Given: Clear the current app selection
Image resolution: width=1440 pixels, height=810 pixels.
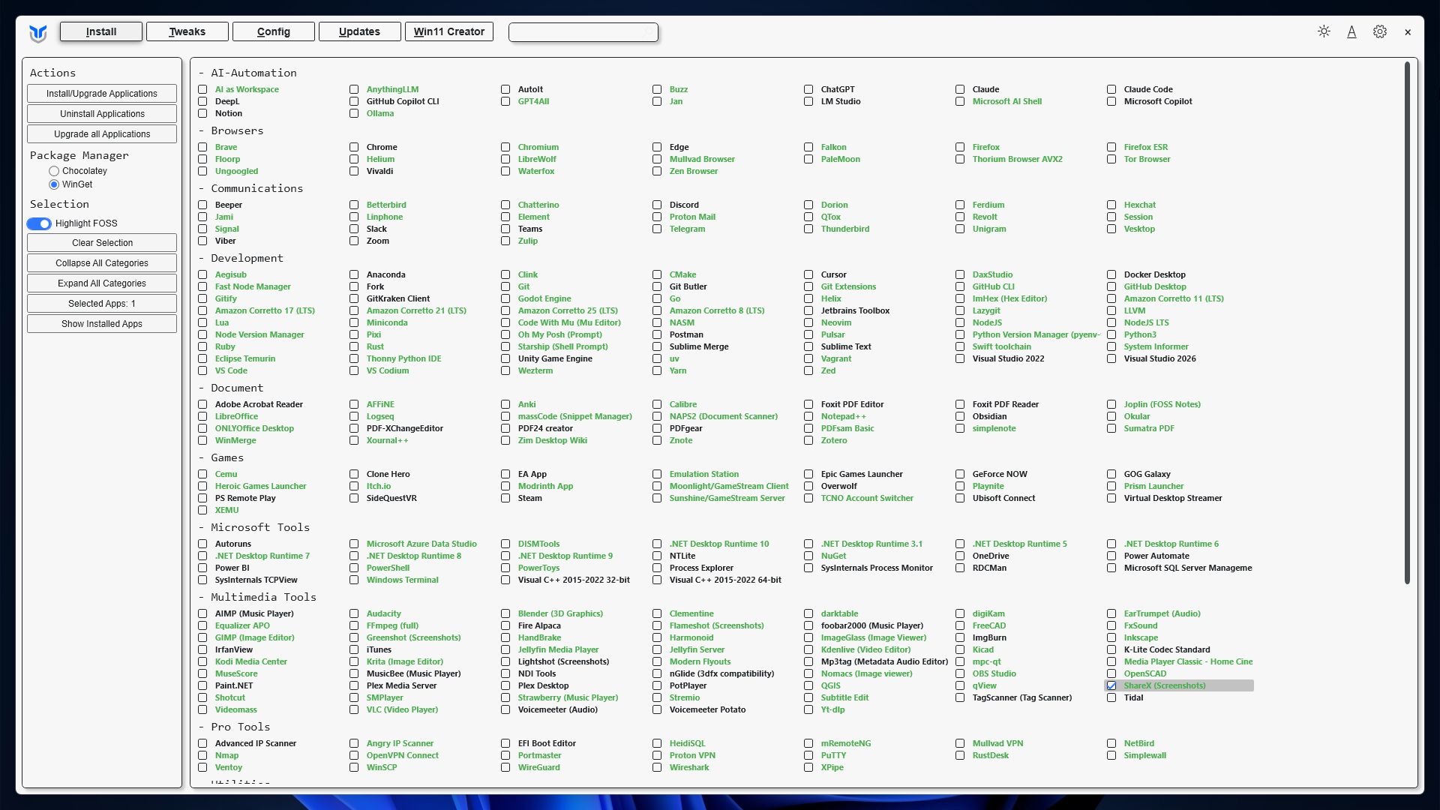Looking at the screenshot, I should [102, 243].
